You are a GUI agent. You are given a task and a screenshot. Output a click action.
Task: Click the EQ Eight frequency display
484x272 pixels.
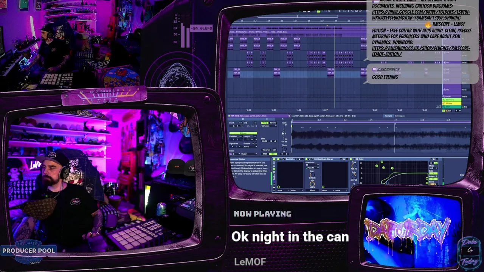(x=393, y=172)
